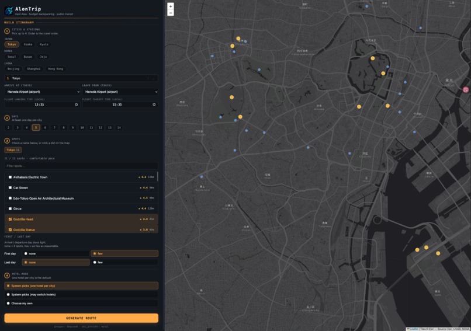Check Akihabara Electric Town spot
This screenshot has height=331, width=471.
click(10, 177)
